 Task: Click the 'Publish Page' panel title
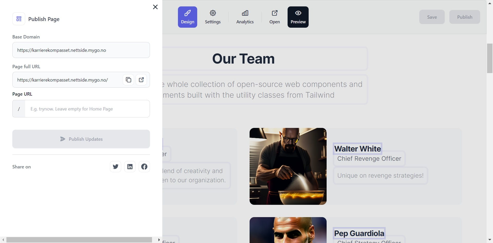[44, 19]
